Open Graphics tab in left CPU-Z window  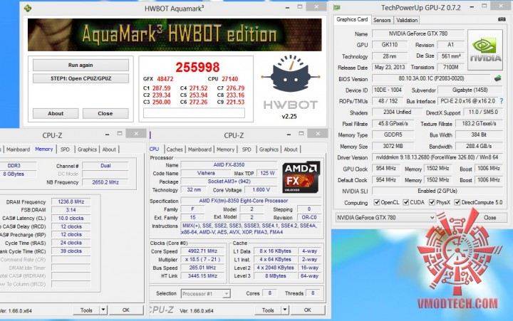(x=87, y=149)
